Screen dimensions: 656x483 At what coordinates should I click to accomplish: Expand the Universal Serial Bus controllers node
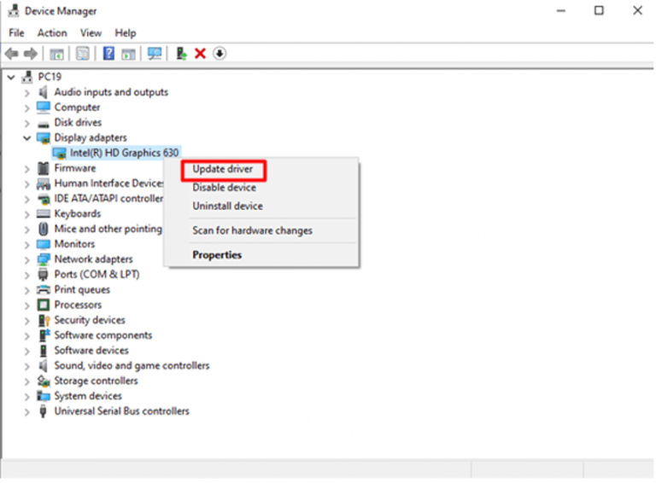[26, 411]
